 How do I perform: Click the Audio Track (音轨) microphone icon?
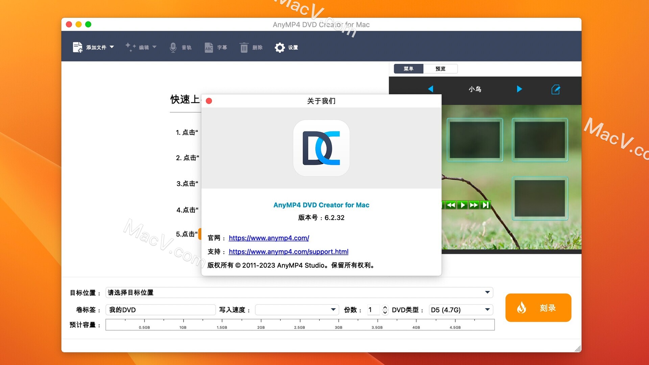[173, 48]
